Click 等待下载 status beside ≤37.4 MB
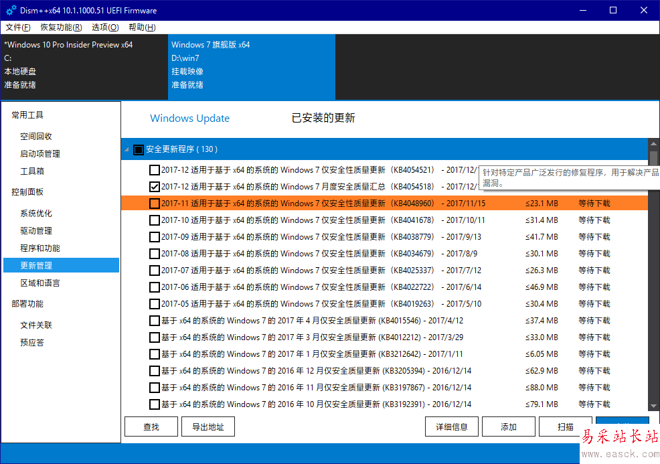Screen dimensions: 660x464 594,321
